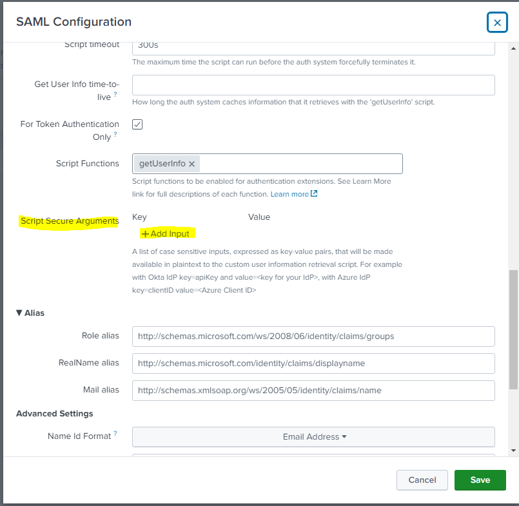Toggle For Token Authentication Only checkbox
519x506 pixels.
pyautogui.click(x=137, y=124)
